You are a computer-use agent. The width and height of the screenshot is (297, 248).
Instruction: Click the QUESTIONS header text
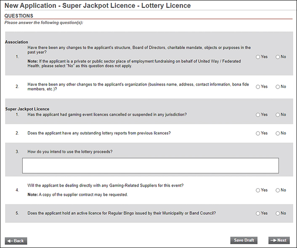(19, 16)
